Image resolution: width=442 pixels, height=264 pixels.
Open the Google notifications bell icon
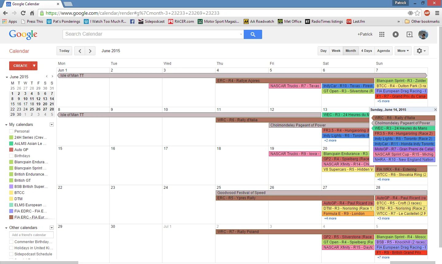[396, 34]
